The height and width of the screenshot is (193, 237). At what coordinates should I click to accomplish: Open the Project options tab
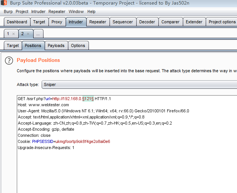(x=222, y=22)
